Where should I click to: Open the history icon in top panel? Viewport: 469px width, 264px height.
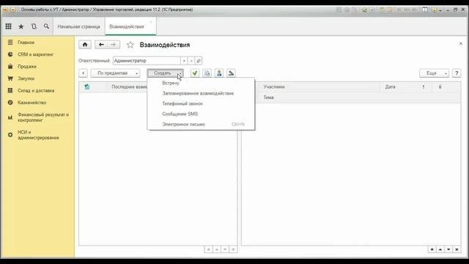34,26
